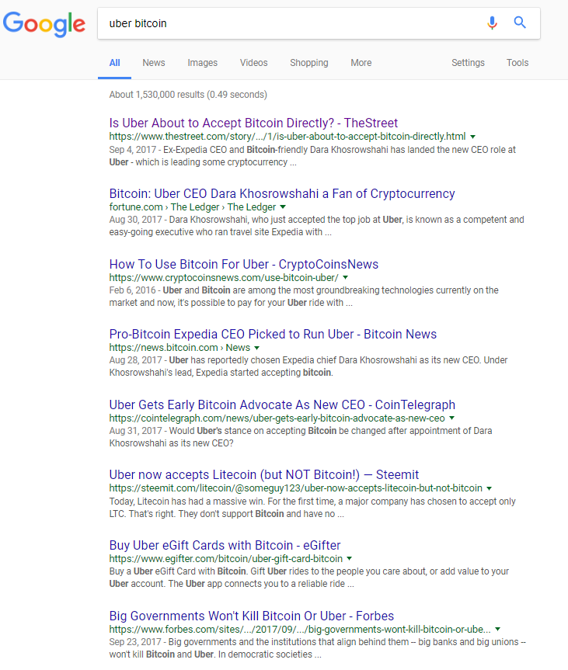Click the cryptocoinsnews.com/use-bitcoin-uber URL text

(x=224, y=278)
